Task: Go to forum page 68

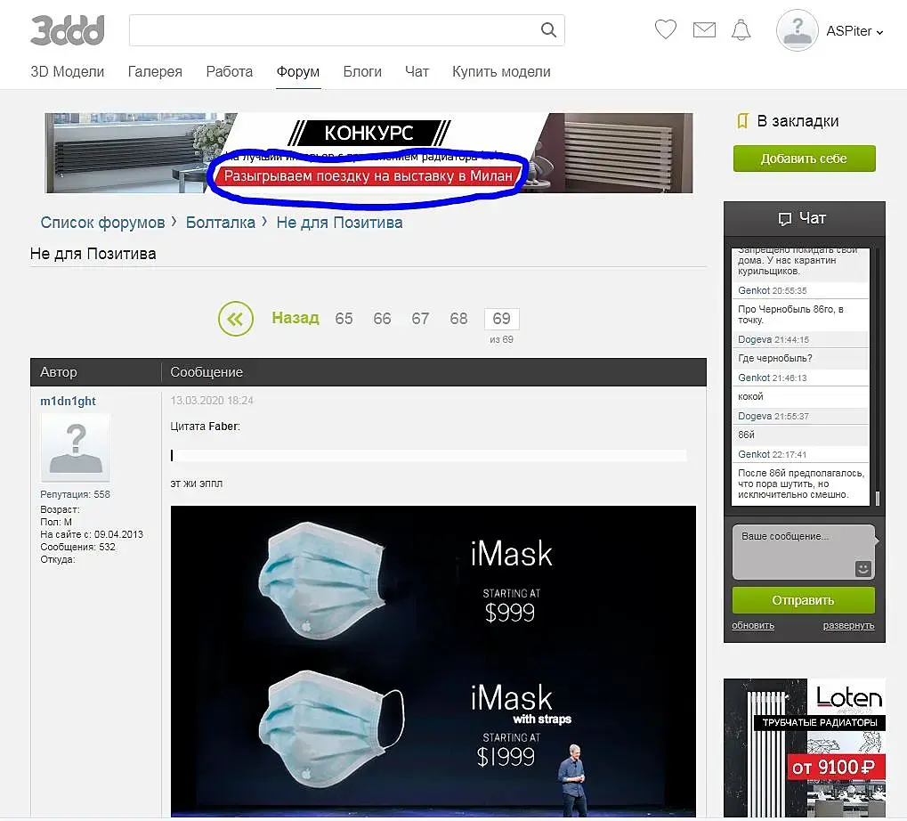Action: point(458,318)
